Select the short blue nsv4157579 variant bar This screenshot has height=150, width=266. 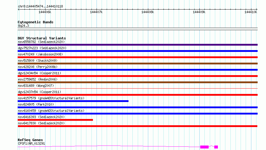tap(73, 101)
